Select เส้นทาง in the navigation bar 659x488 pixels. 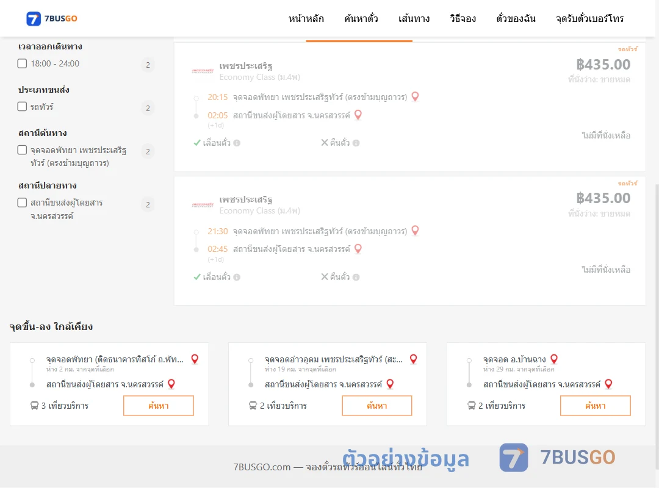[414, 18]
